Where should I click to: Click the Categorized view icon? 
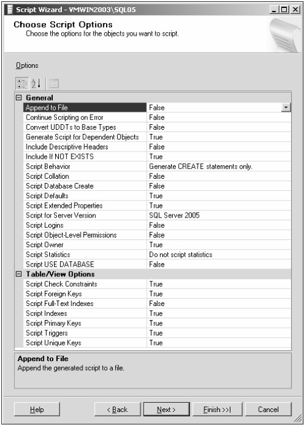click(x=21, y=84)
